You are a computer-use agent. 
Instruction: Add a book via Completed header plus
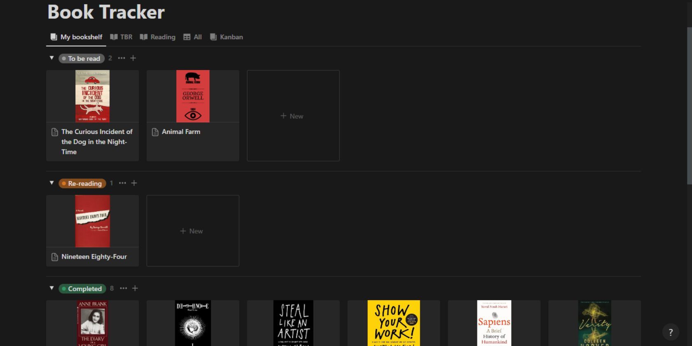[135, 288]
